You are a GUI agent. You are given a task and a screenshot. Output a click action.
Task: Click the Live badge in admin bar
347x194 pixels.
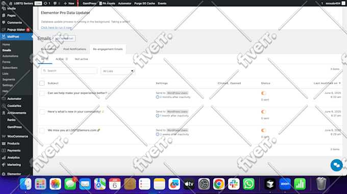tap(38, 4)
